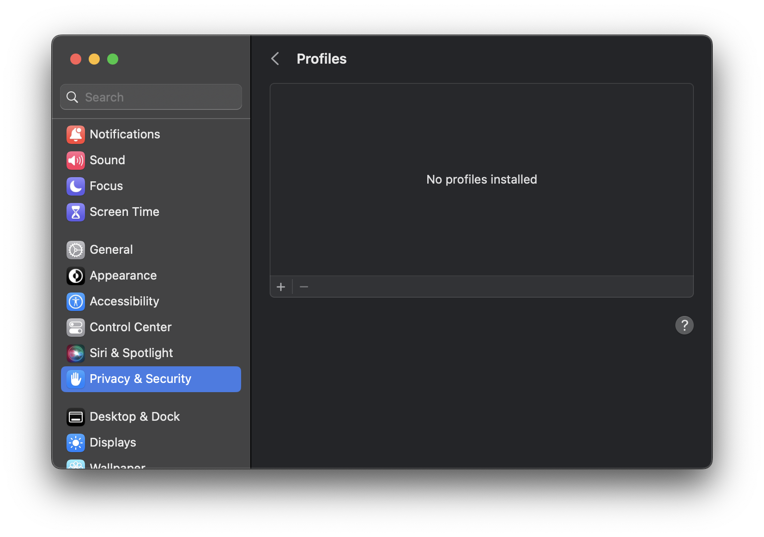Open the partially visible Wallpaper item
The image size is (764, 537).
117,465
